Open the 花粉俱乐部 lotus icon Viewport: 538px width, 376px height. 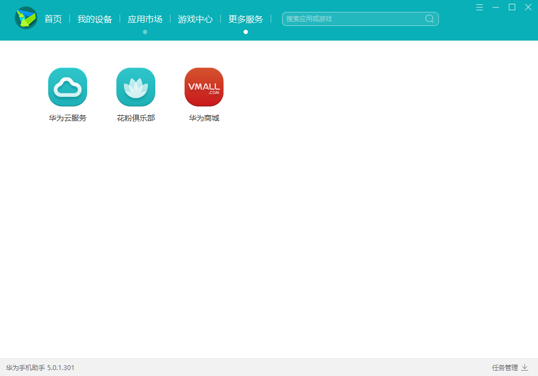(136, 87)
